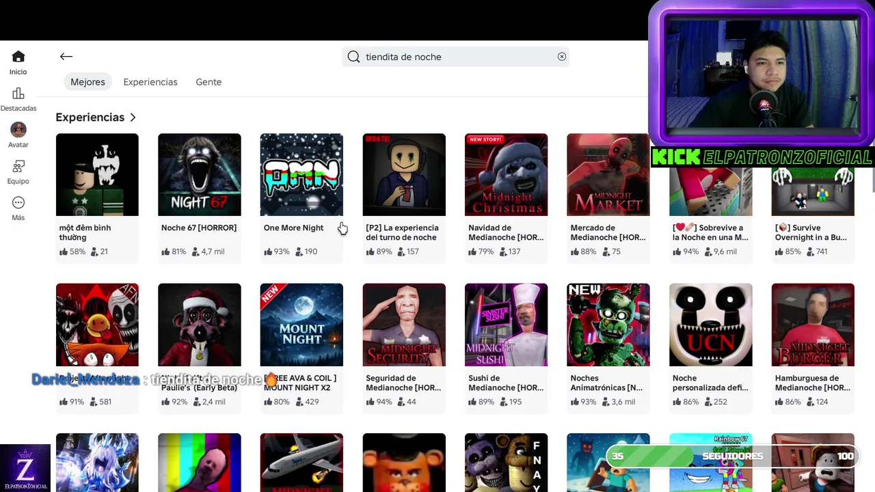The image size is (875, 492).
Task: Click Survive Overnight in a Bu... title
Action: [x=811, y=232]
